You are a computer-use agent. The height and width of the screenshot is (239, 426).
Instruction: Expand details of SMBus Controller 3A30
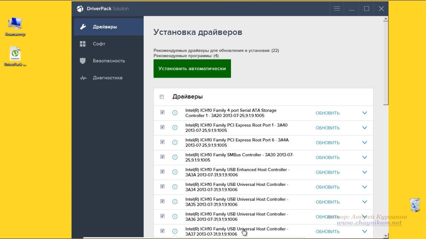[364, 157]
